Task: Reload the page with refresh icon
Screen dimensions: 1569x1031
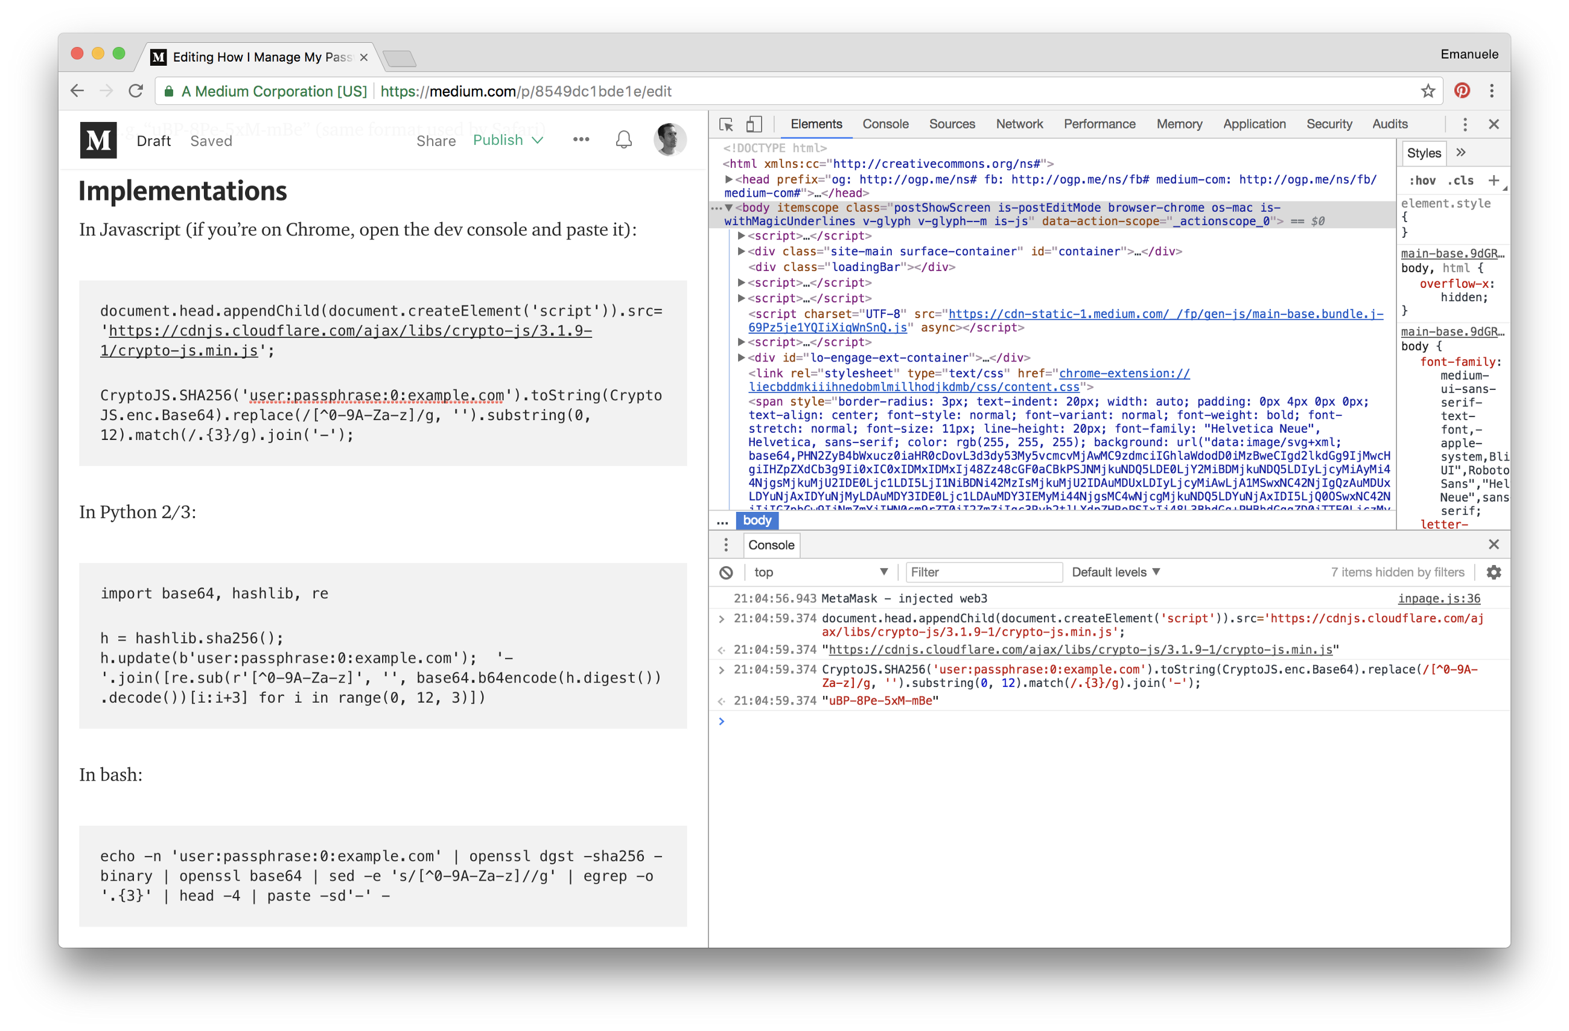Action: click(x=136, y=91)
